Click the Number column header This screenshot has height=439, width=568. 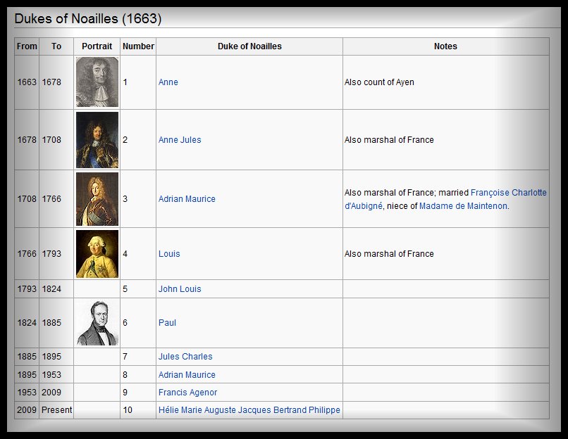pos(138,46)
